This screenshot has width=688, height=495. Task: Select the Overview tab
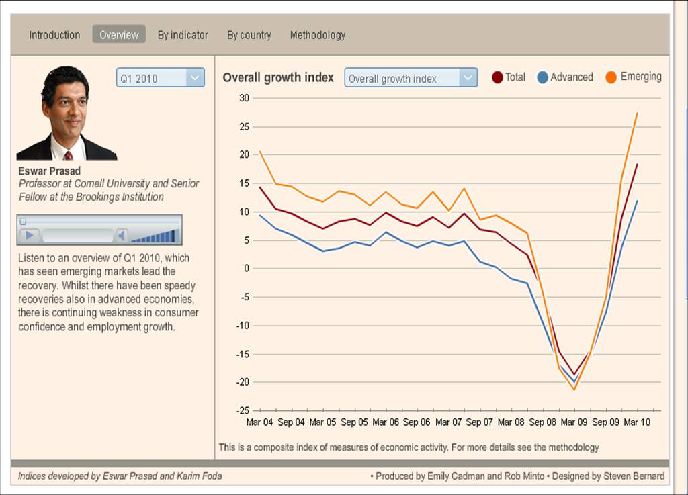119,35
